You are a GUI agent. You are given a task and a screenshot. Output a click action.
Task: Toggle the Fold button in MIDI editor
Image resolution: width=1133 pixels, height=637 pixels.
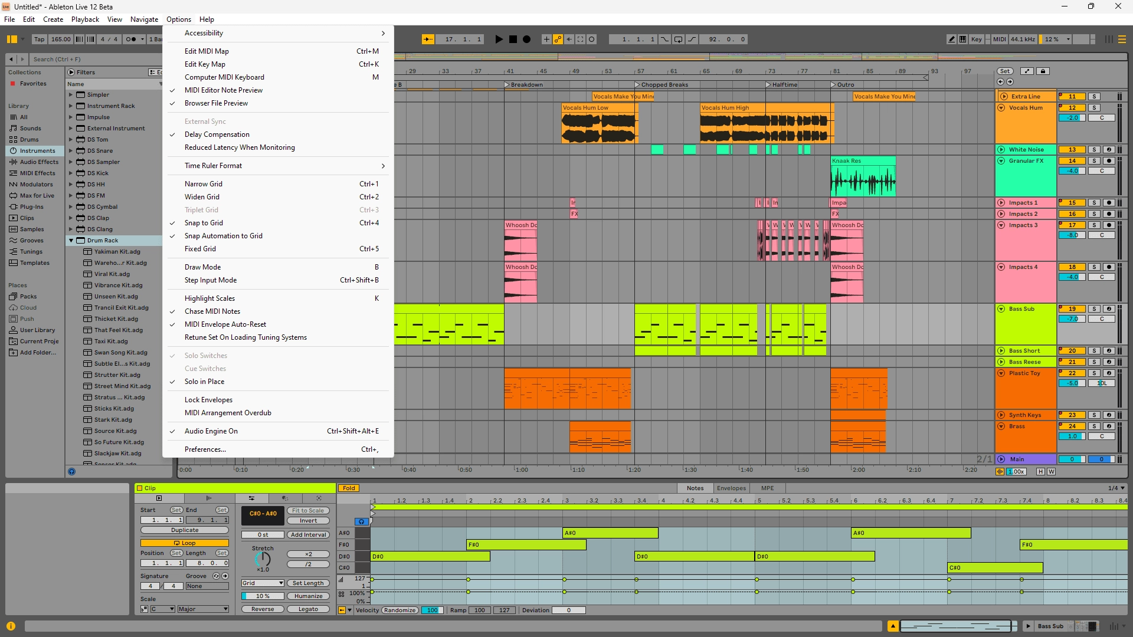point(349,488)
